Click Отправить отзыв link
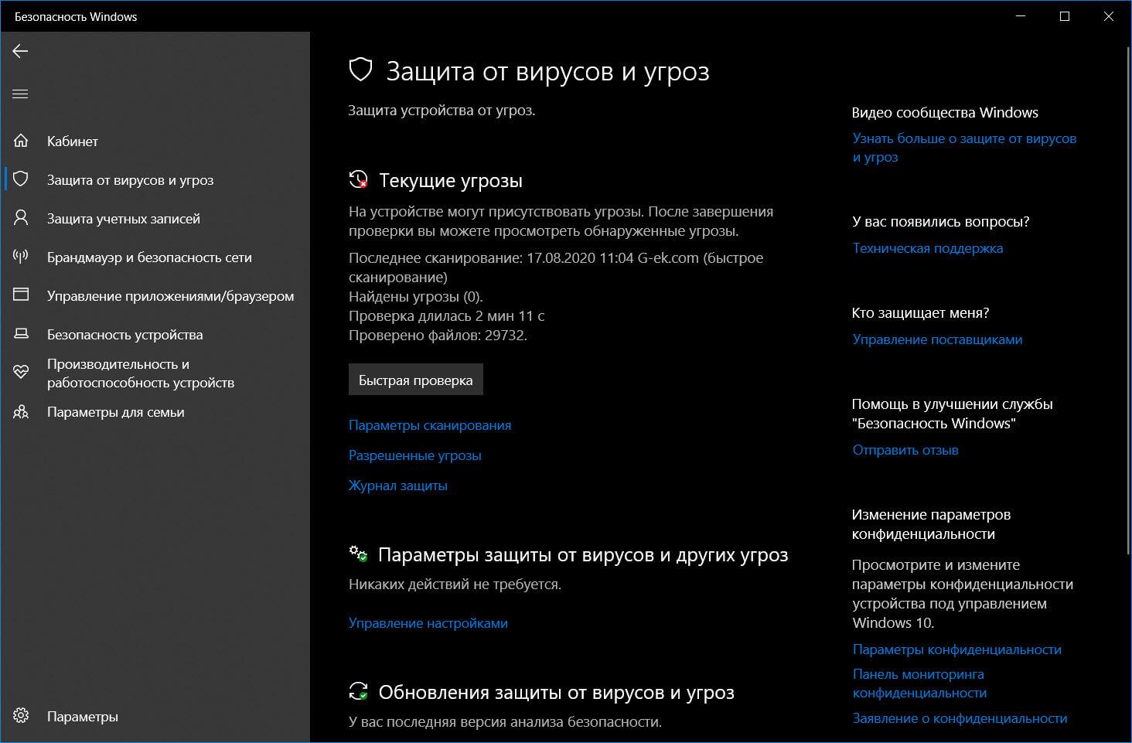The width and height of the screenshot is (1132, 743). pos(905,450)
